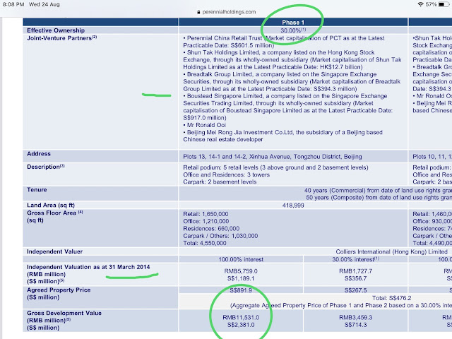Tap the battery indicator icon
Image resolution: width=452 pixels, height=339 pixels.
coord(444,4)
